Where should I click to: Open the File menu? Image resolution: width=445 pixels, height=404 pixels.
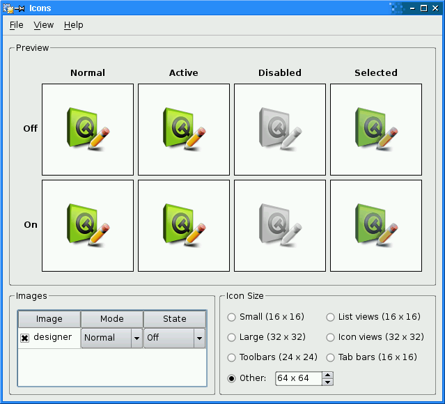[x=17, y=25]
